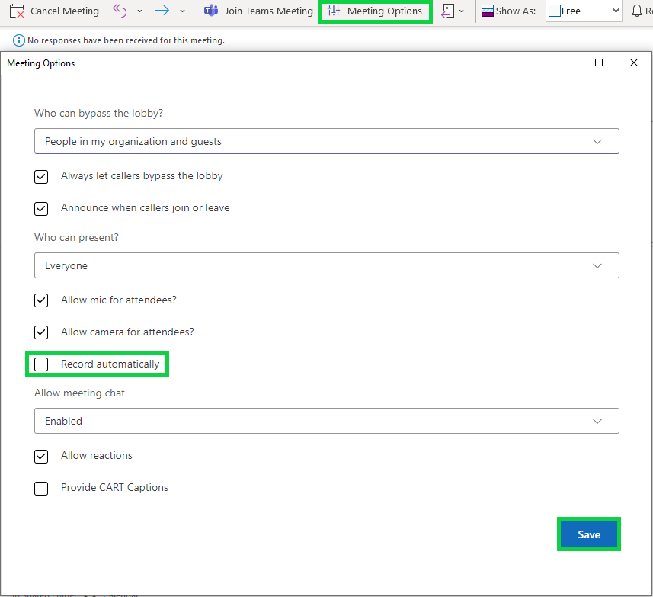The image size is (653, 597).
Task: Maximize the Meeting Options window
Action: [599, 63]
